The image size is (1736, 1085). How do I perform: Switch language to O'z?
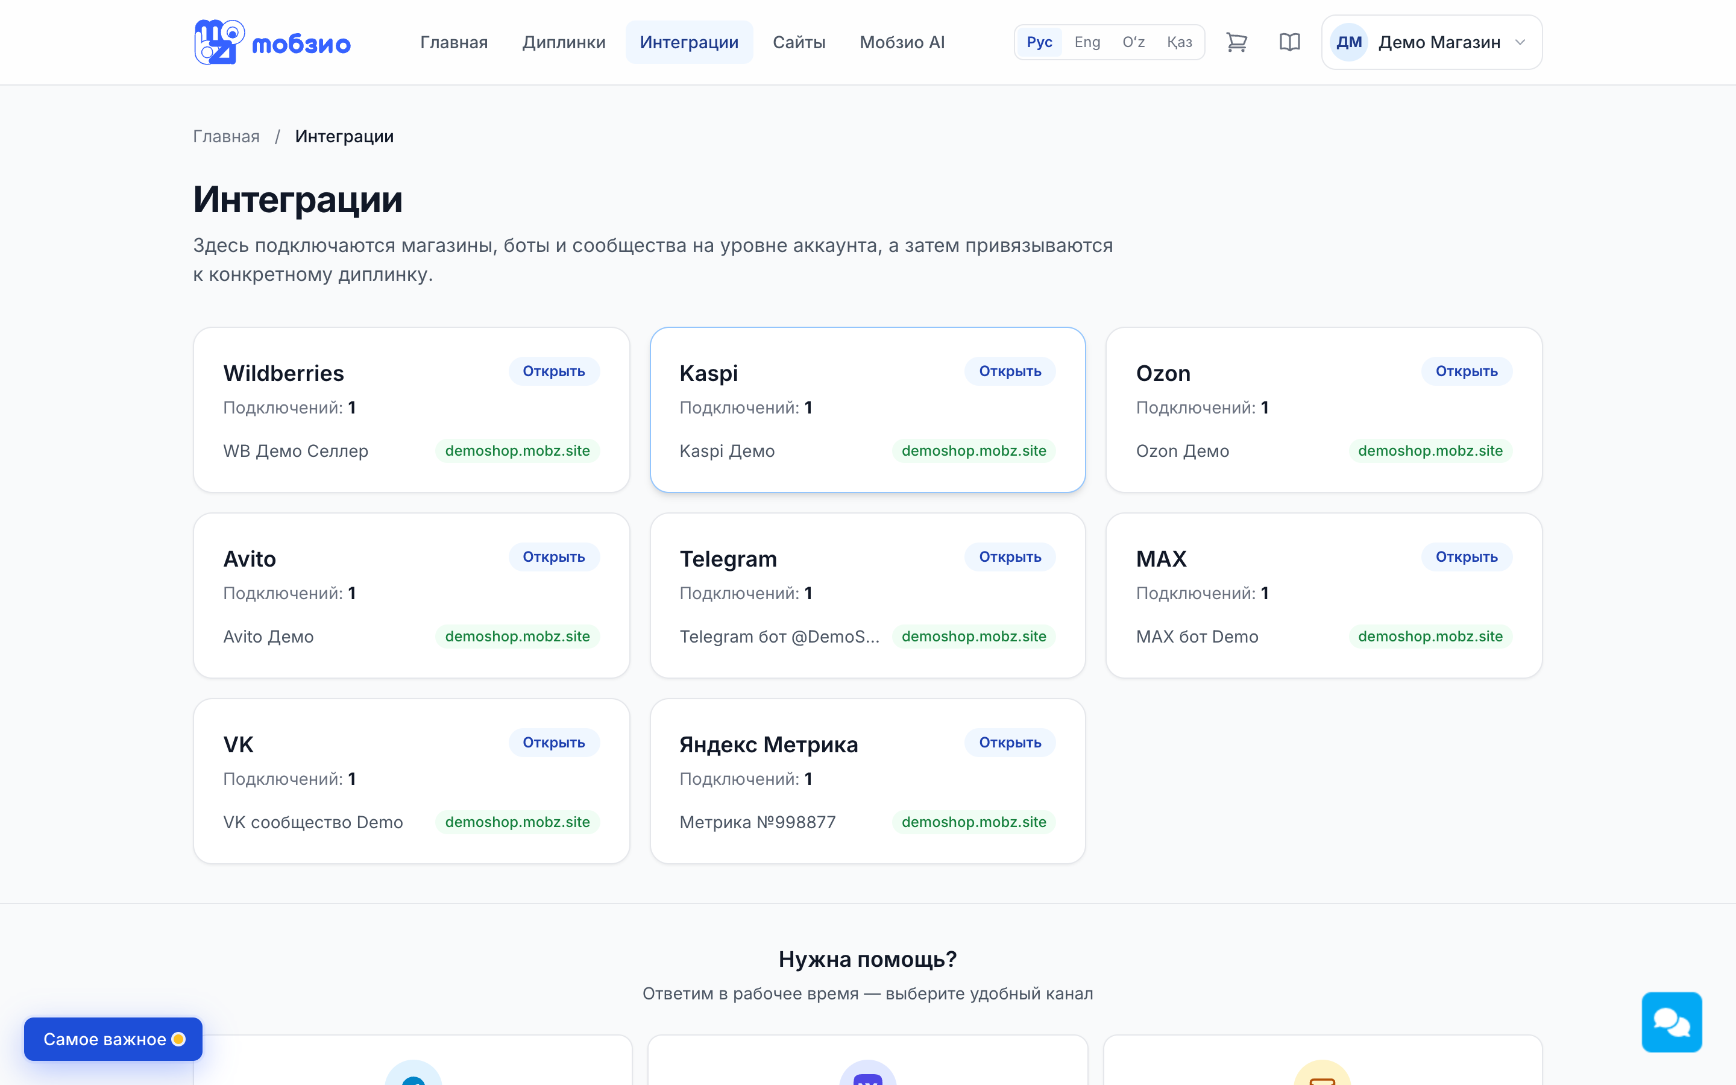click(x=1133, y=42)
